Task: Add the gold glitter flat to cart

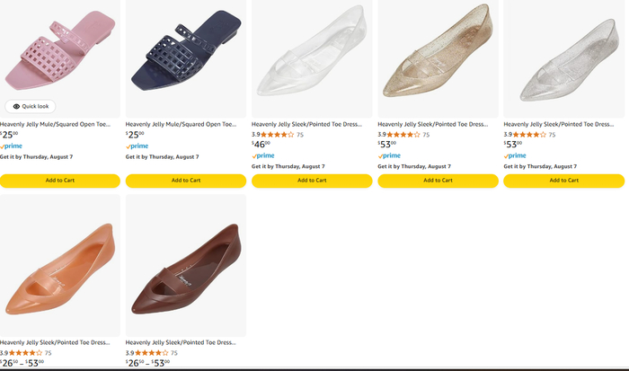Action: point(438,181)
